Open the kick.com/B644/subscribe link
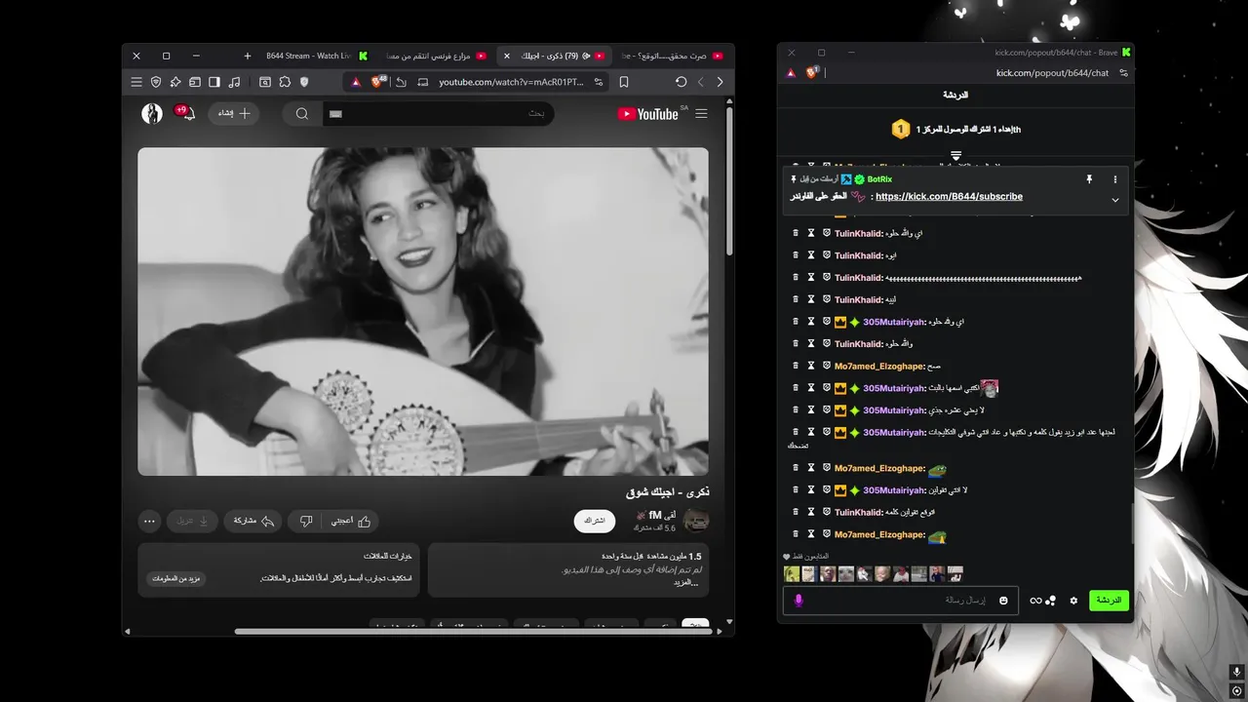Screen dimensions: 1248x702 coord(949,196)
